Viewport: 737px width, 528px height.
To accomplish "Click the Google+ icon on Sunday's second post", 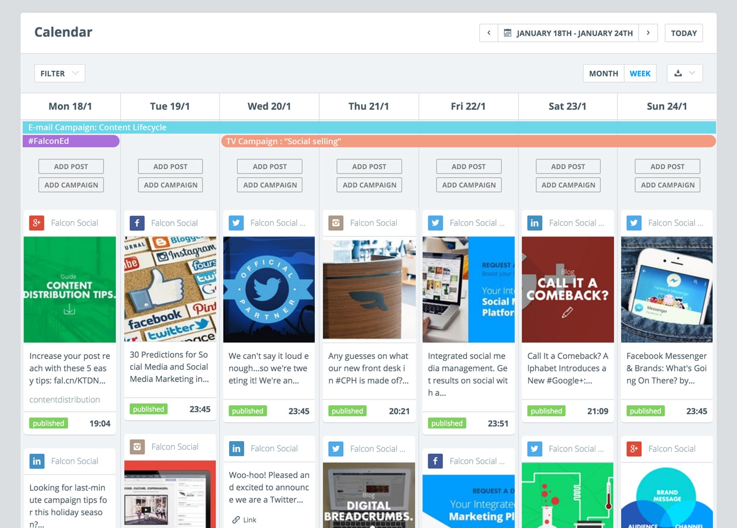I will (x=634, y=449).
